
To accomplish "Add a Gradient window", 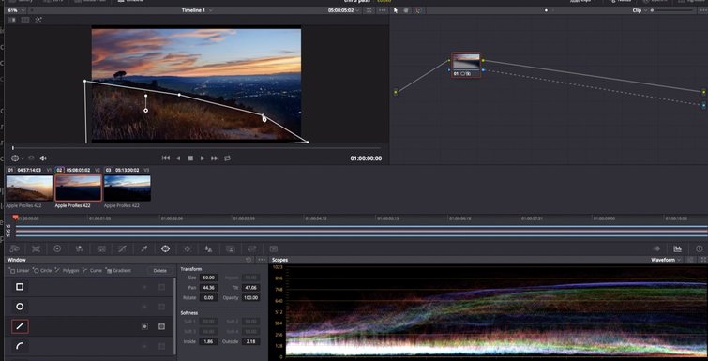I will [x=118, y=271].
